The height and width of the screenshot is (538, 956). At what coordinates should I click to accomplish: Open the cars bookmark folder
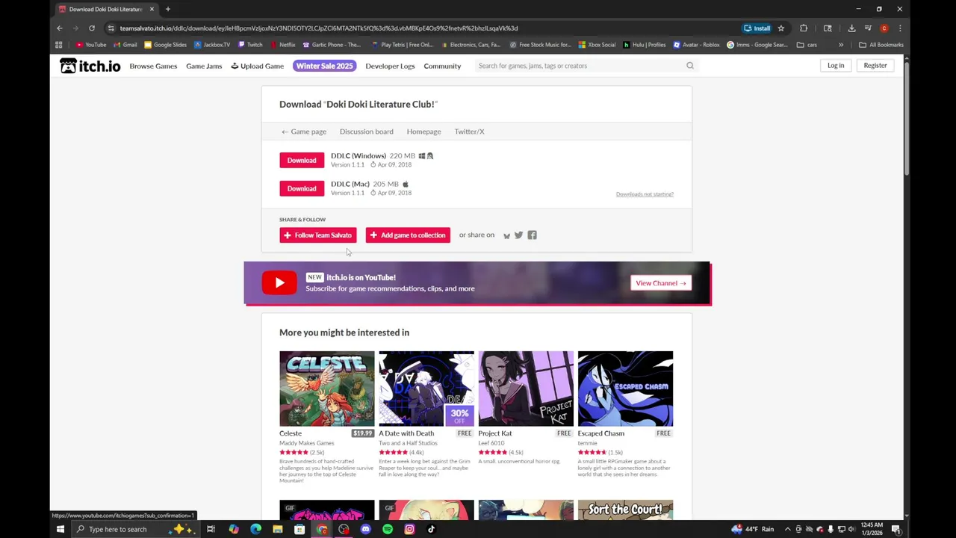807,45
